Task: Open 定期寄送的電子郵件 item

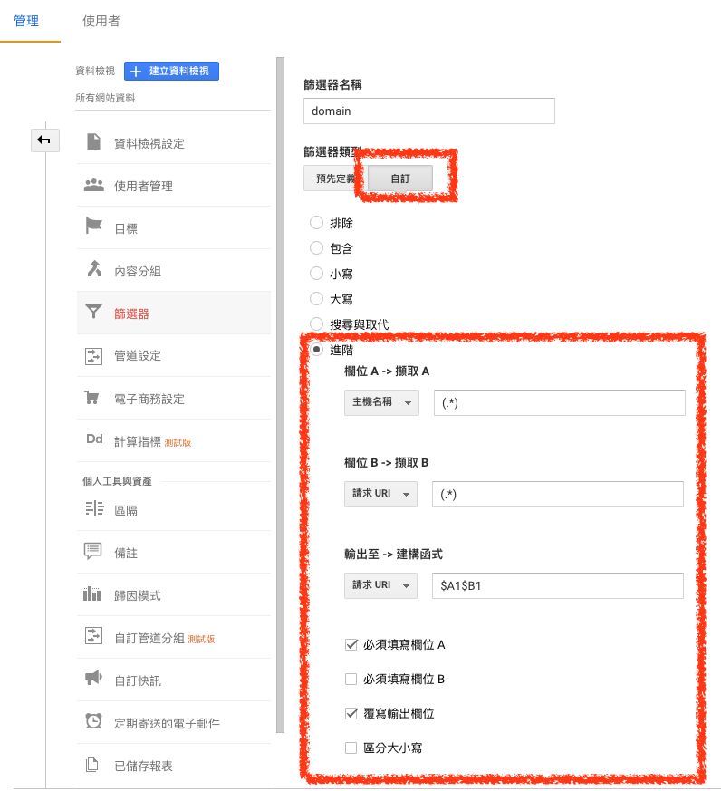Action: coord(173,723)
